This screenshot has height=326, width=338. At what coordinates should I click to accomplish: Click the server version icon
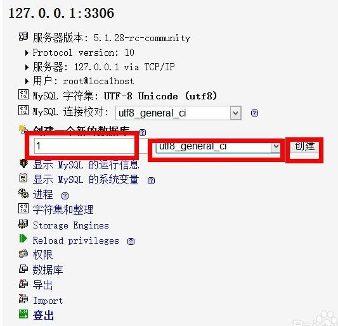23,37
